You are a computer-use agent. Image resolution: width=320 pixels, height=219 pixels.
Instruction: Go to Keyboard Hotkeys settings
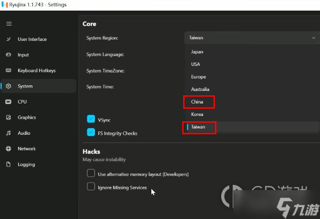point(39,70)
